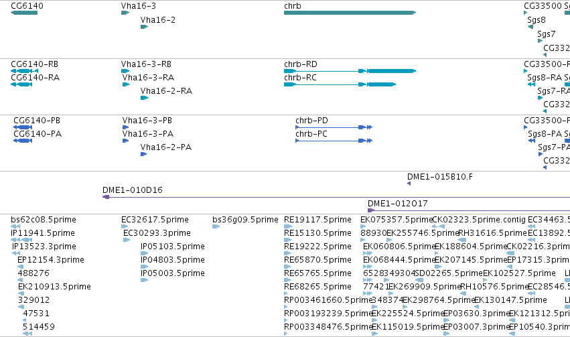Click the CG6140 gene arrow glyph
570x337 pixels.
pos(24,13)
